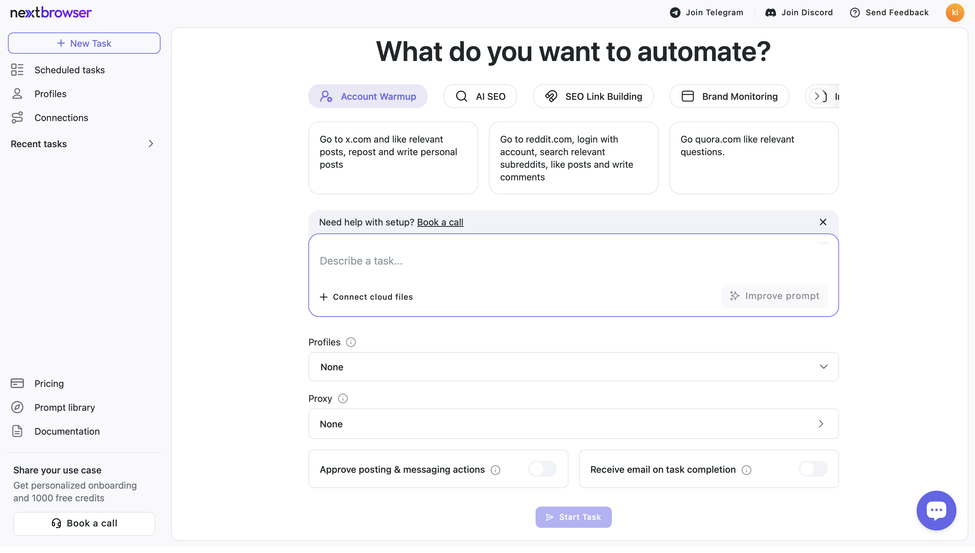This screenshot has width=975, height=553.
Task: Open Profiles page from sidebar
Action: [50, 94]
